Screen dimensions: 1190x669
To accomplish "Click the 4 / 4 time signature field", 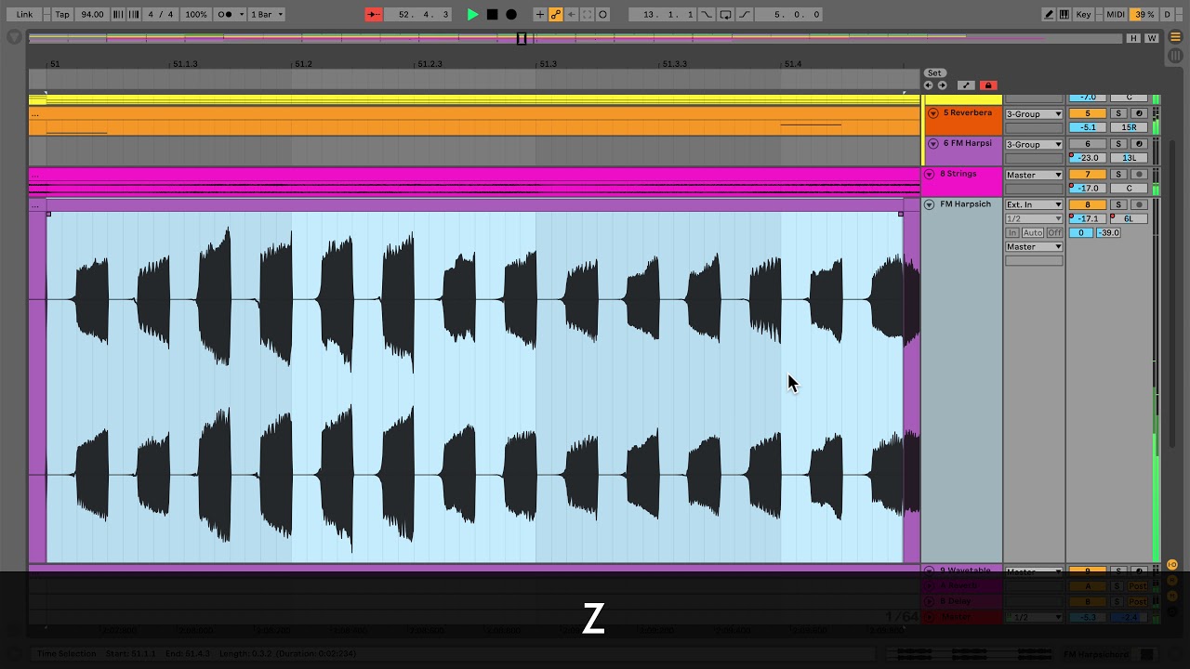I will pyautogui.click(x=161, y=14).
